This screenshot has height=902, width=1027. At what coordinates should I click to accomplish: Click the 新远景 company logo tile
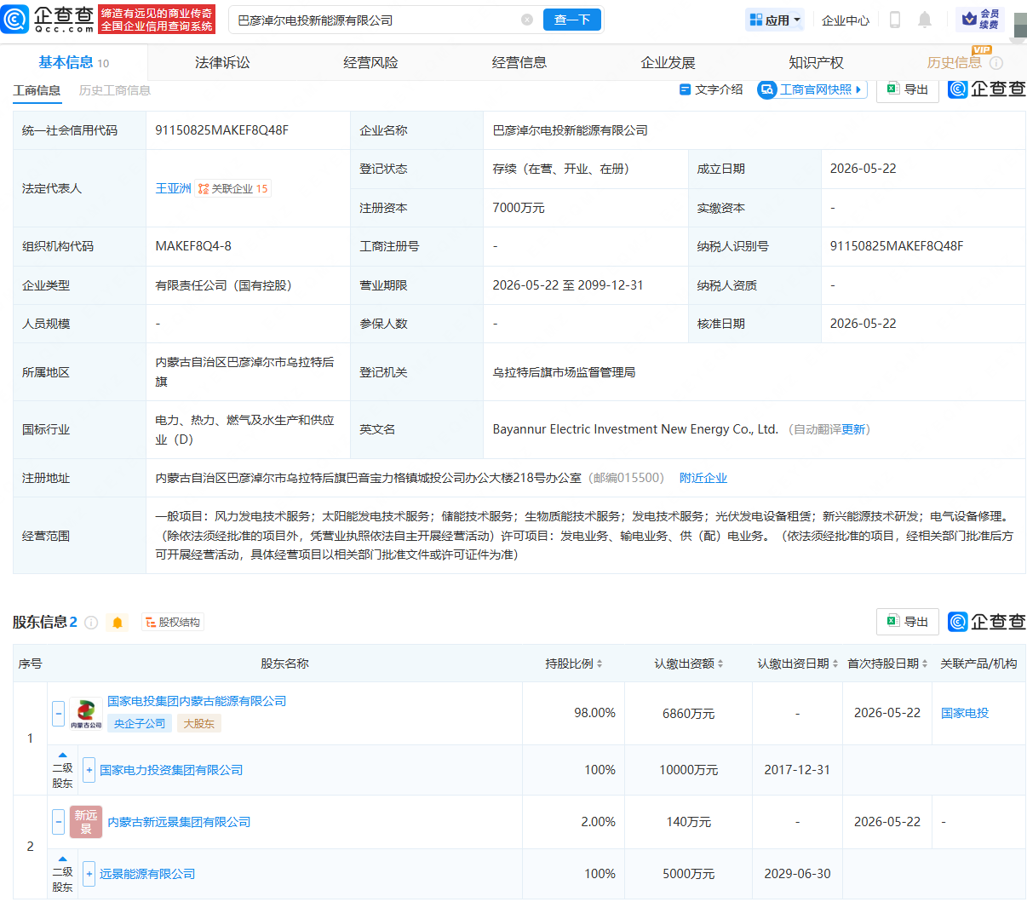coord(86,822)
